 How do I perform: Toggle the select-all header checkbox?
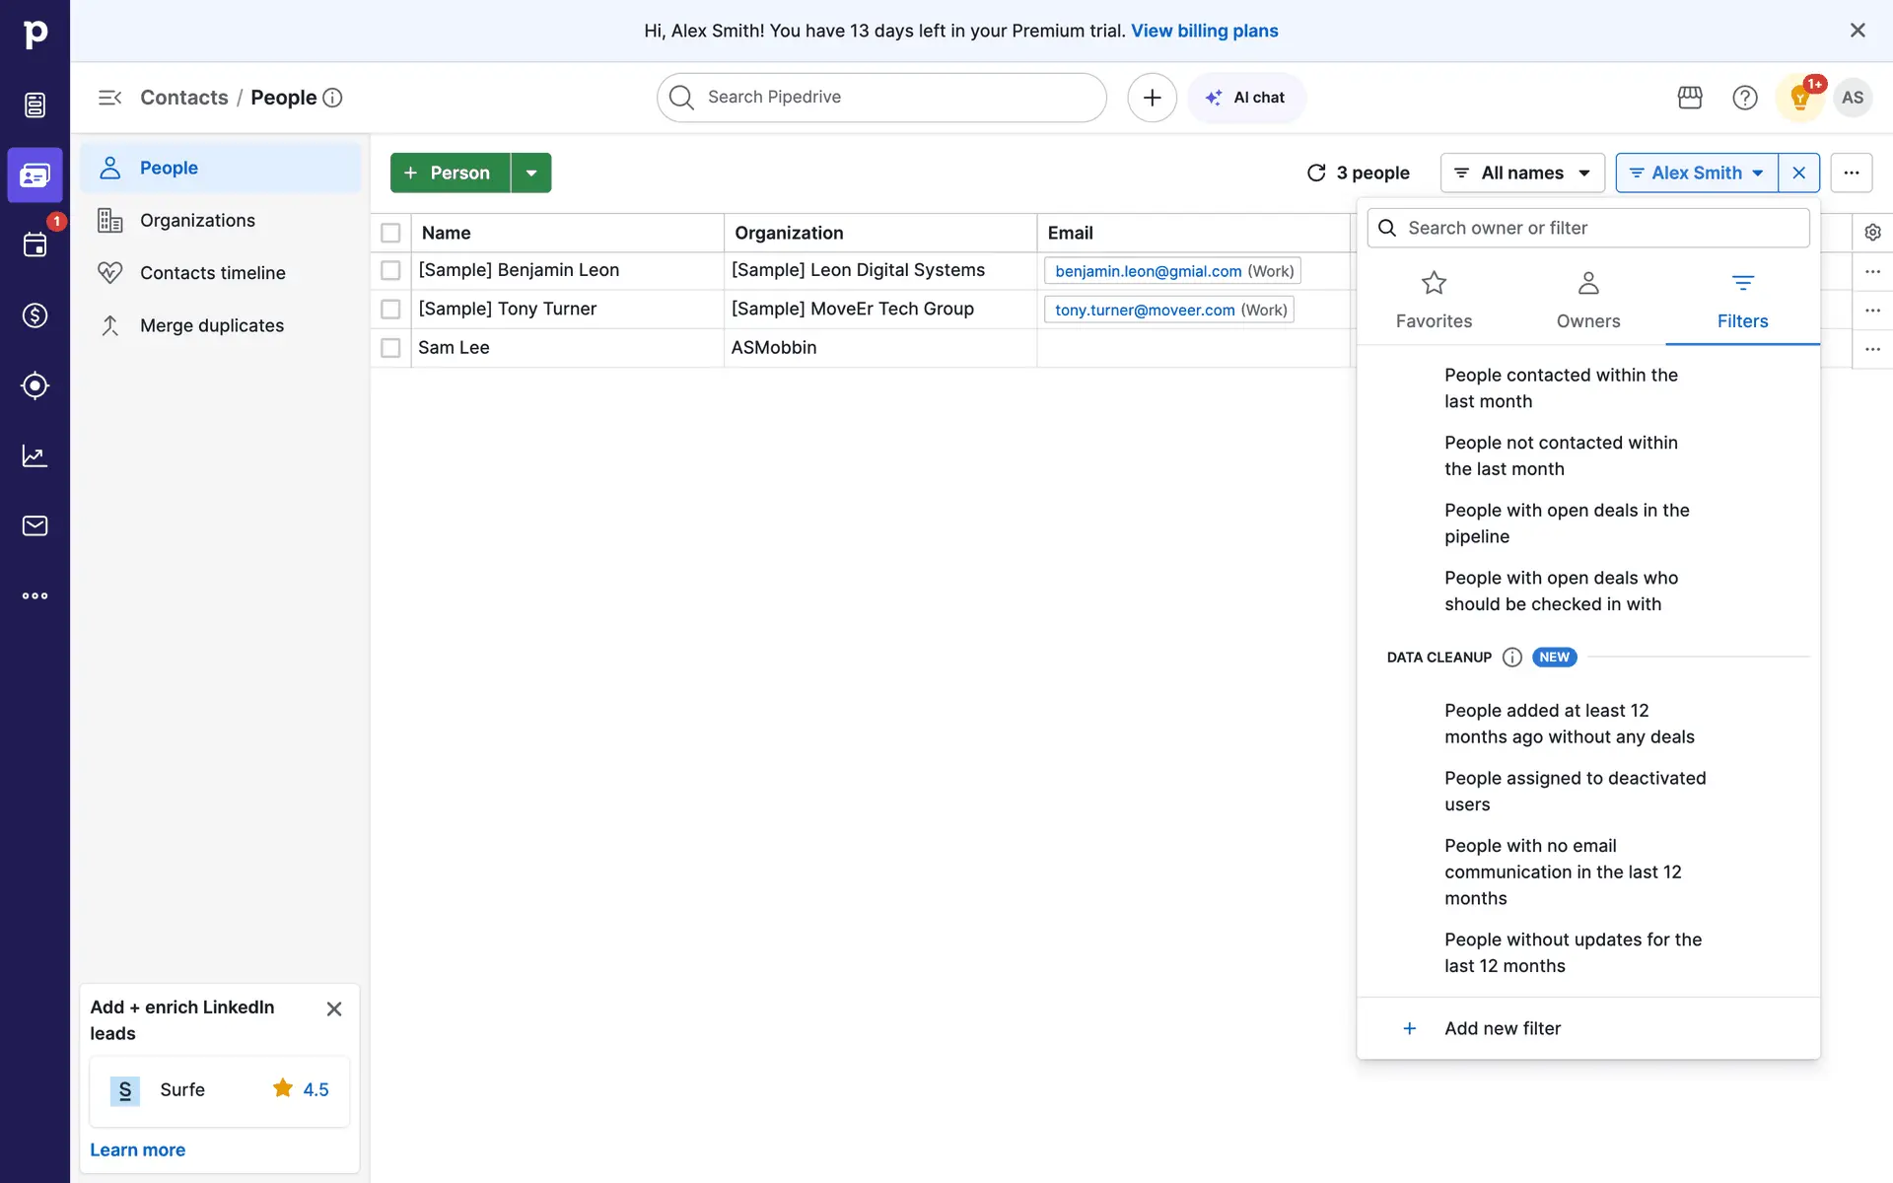click(390, 233)
